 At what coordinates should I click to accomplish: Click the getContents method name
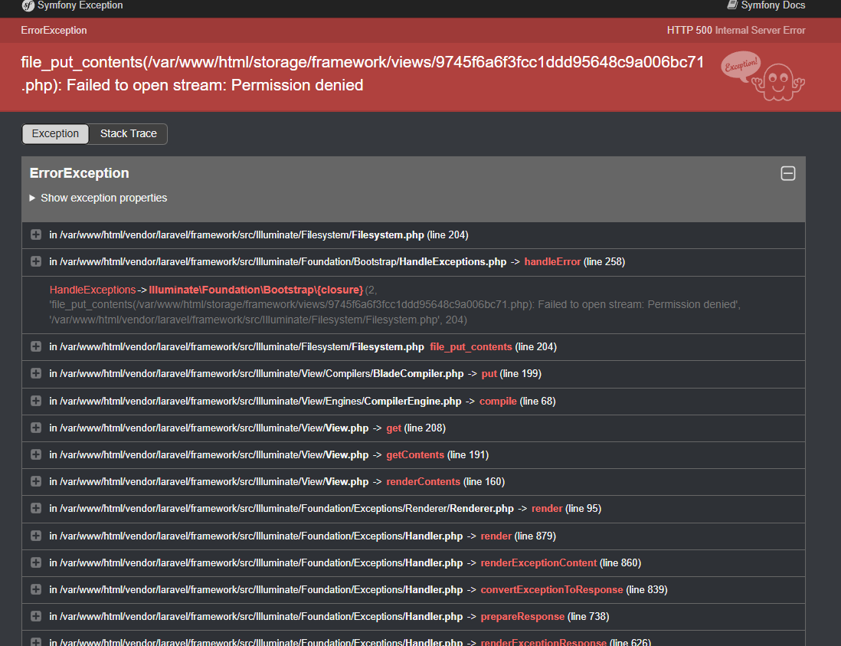click(415, 455)
